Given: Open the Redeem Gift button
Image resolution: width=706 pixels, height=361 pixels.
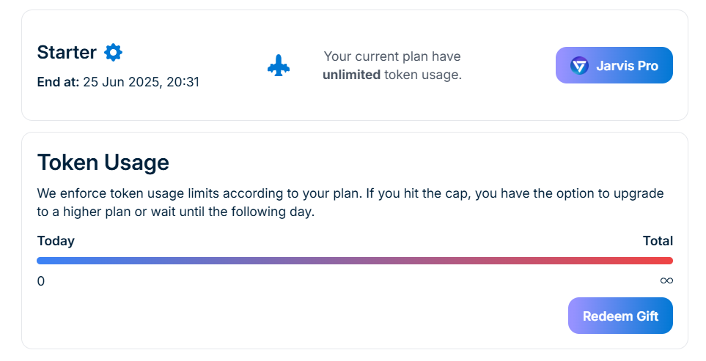Looking at the screenshot, I should click(620, 316).
